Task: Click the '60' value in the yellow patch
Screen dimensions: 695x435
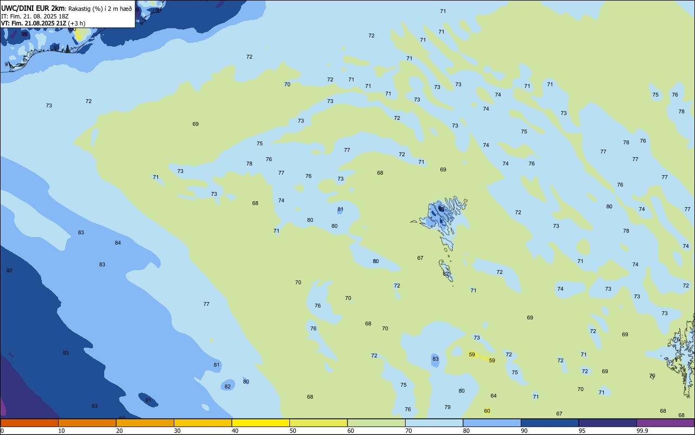Action: (x=487, y=411)
